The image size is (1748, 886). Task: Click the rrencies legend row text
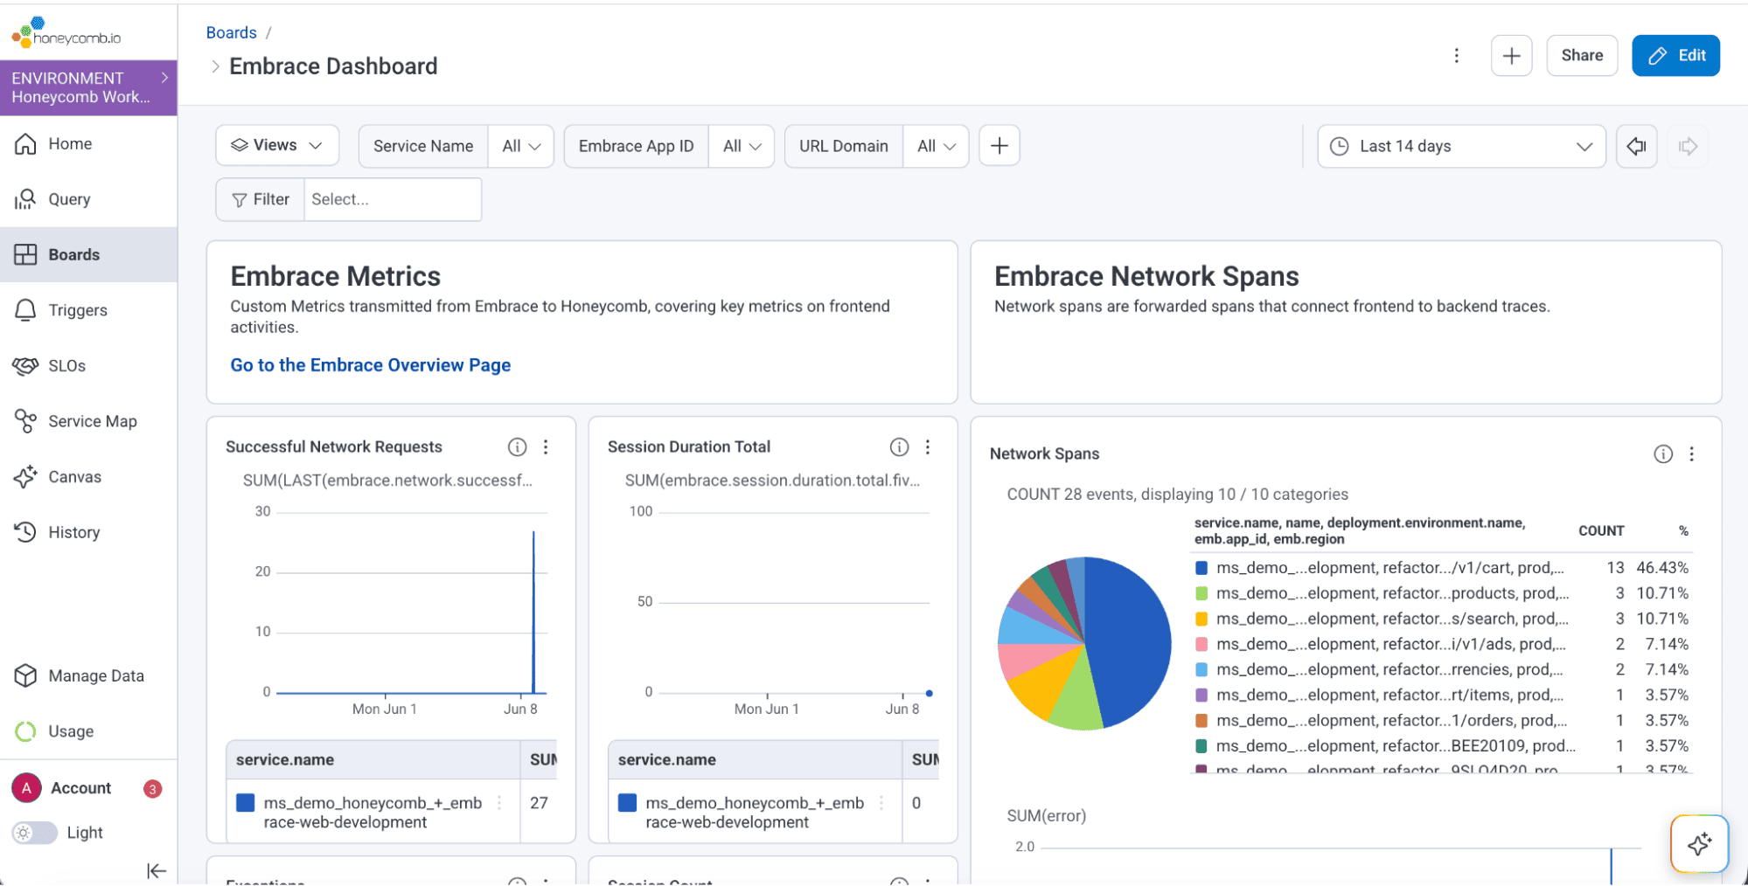coord(1389,669)
